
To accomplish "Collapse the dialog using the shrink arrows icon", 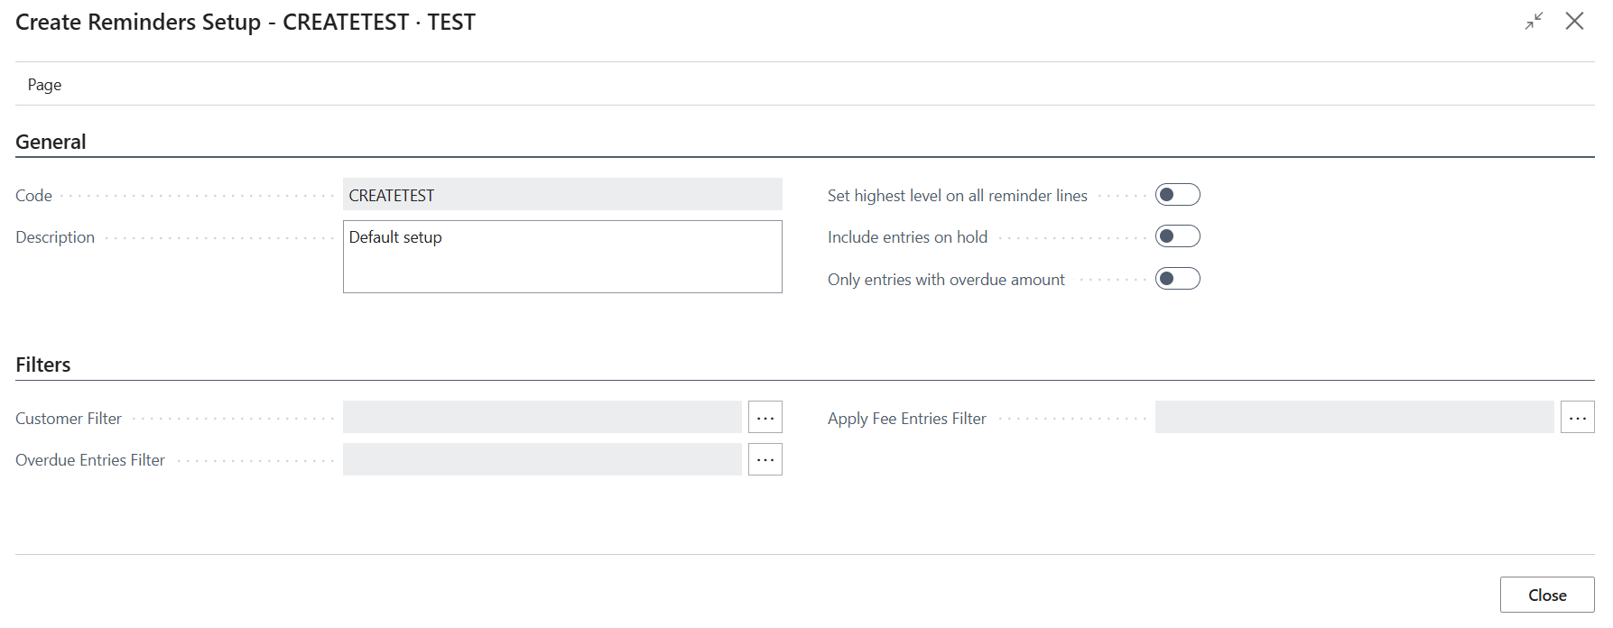I will (1534, 21).
